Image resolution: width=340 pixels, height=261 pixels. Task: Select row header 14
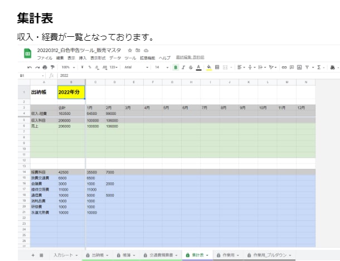24,172
